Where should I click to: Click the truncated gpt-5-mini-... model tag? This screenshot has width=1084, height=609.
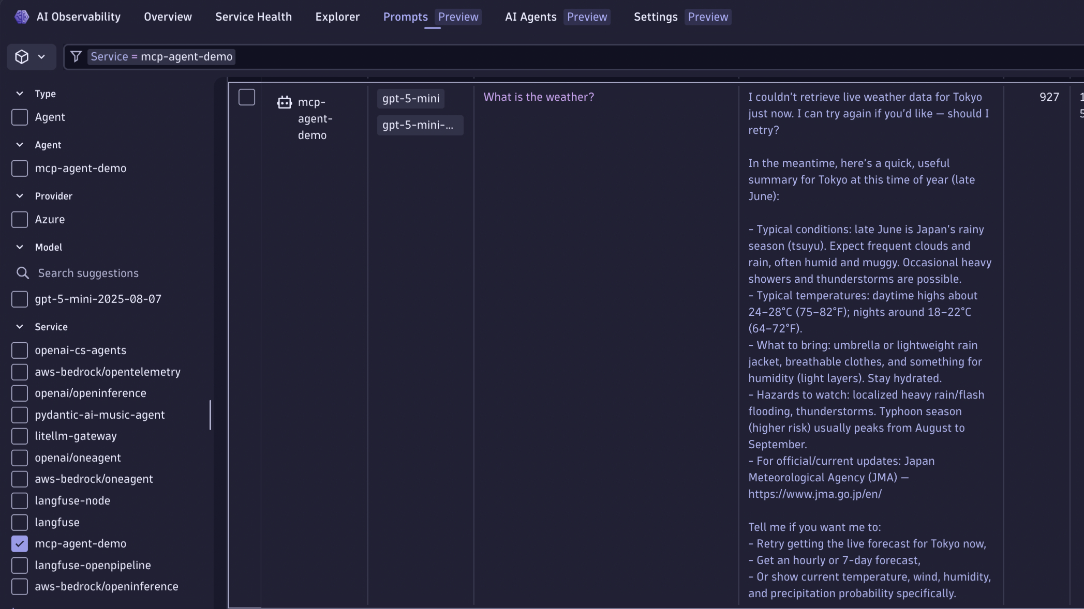coord(420,125)
